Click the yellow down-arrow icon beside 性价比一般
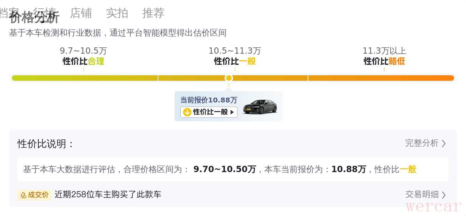This screenshot has width=466, height=216. [x=187, y=112]
